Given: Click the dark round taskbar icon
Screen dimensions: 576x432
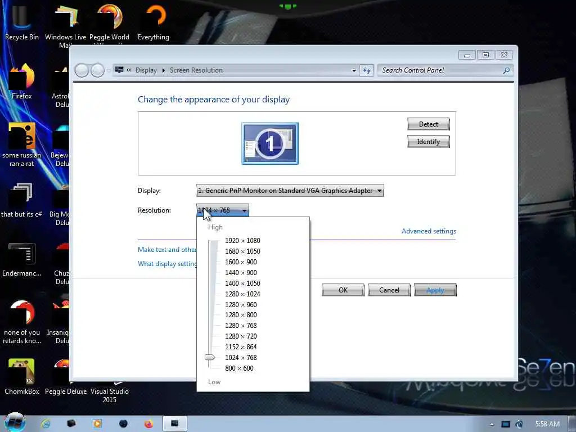Looking at the screenshot, I should tap(123, 424).
